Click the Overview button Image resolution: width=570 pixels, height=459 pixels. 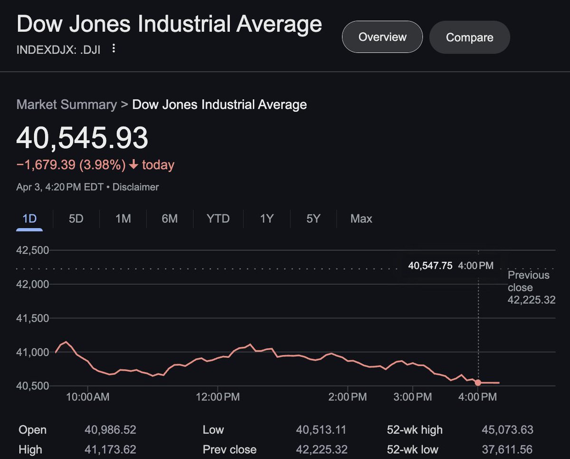(382, 37)
